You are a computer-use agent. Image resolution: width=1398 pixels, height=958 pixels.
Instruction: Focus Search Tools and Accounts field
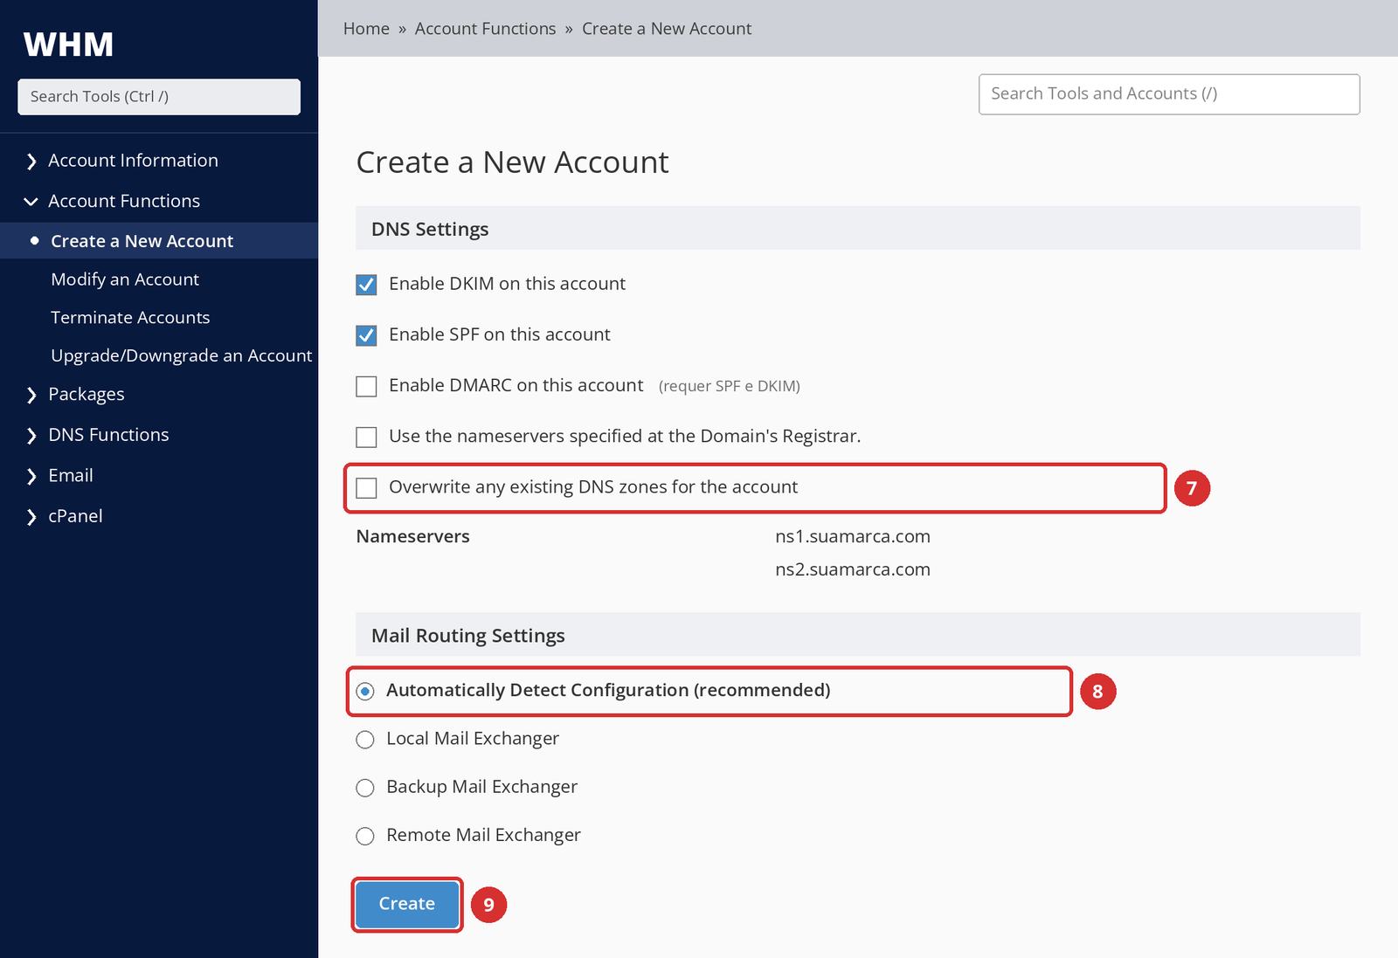(x=1169, y=94)
